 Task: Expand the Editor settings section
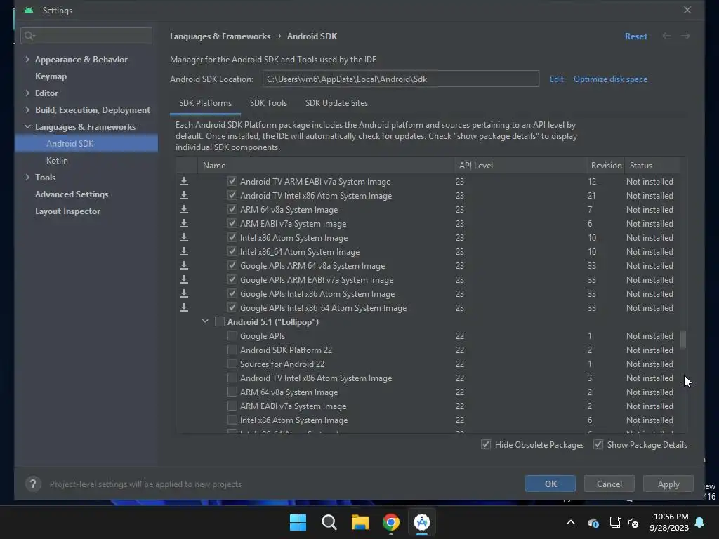27,93
